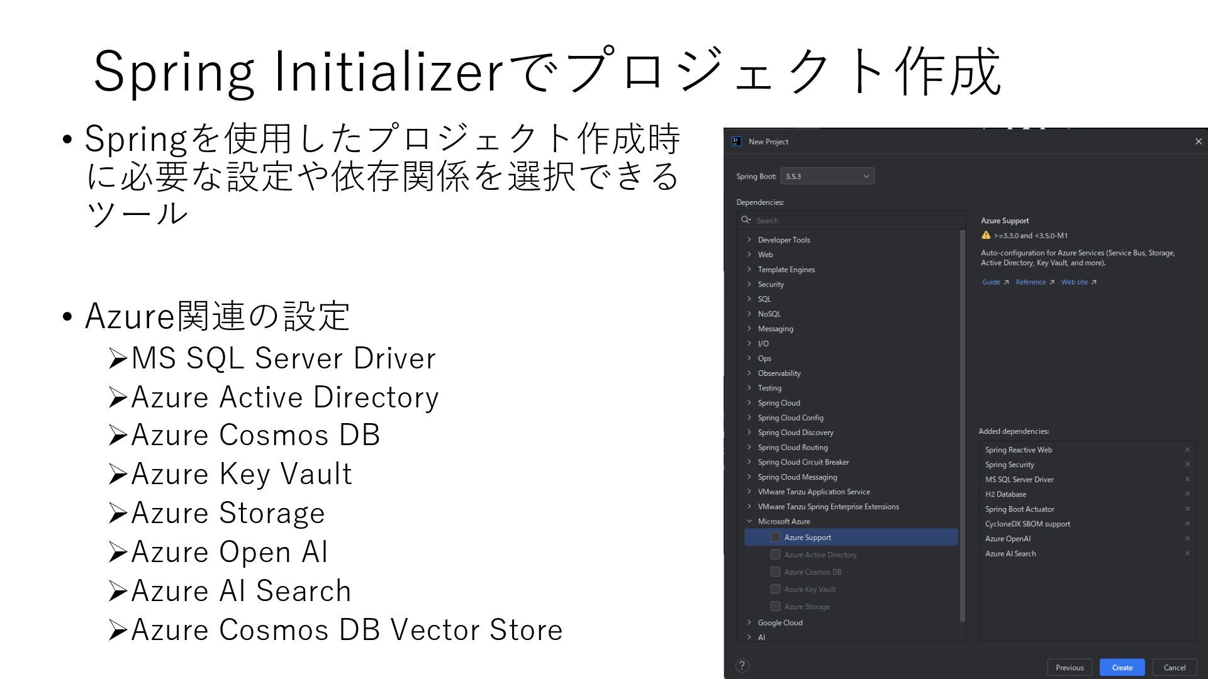Expand the I/O category
Screen dimensions: 1208x679
pos(749,343)
